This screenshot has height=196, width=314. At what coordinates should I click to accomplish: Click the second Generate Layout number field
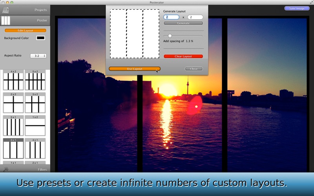click(x=195, y=17)
